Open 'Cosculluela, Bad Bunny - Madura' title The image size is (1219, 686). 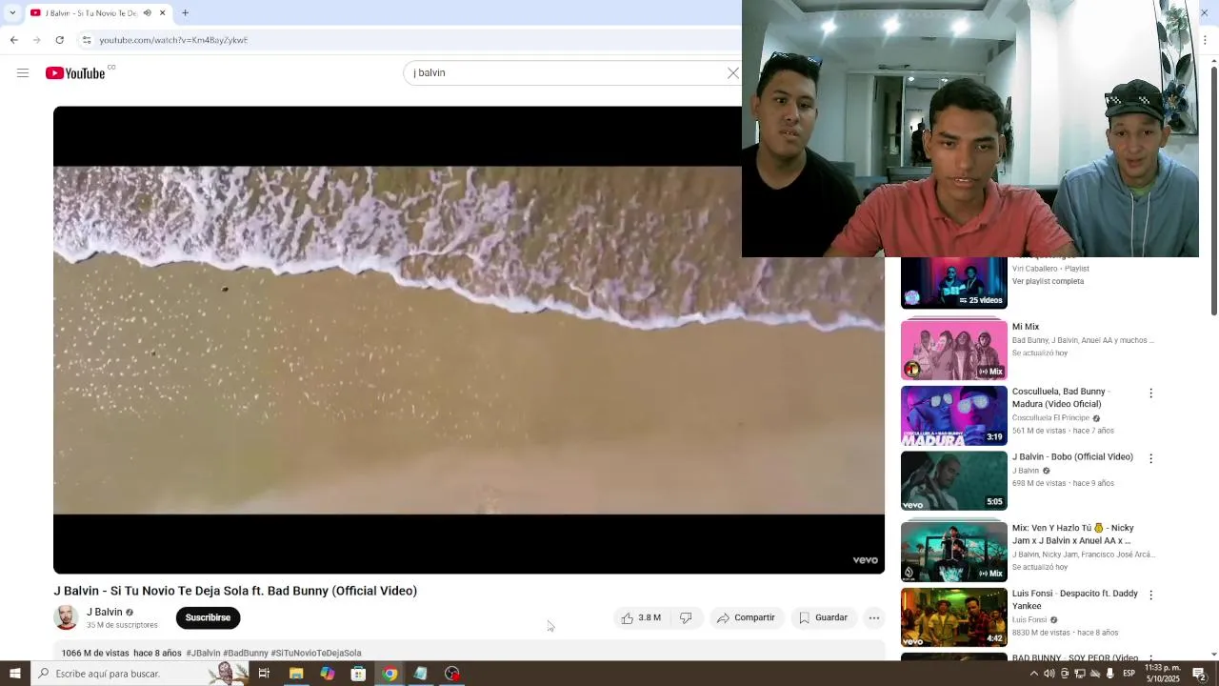(x=1061, y=397)
